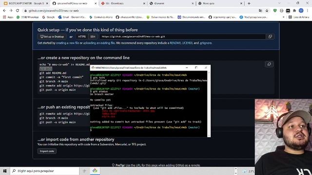Open .gitignore link
312x175 pixels.
(206, 43)
